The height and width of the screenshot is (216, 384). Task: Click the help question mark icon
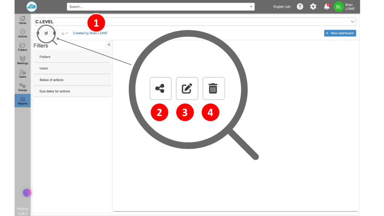point(300,7)
